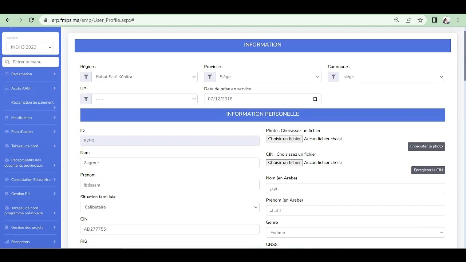This screenshot has width=466, height=262.
Task: Click the Accès AREF list icon
Action: [7, 88]
